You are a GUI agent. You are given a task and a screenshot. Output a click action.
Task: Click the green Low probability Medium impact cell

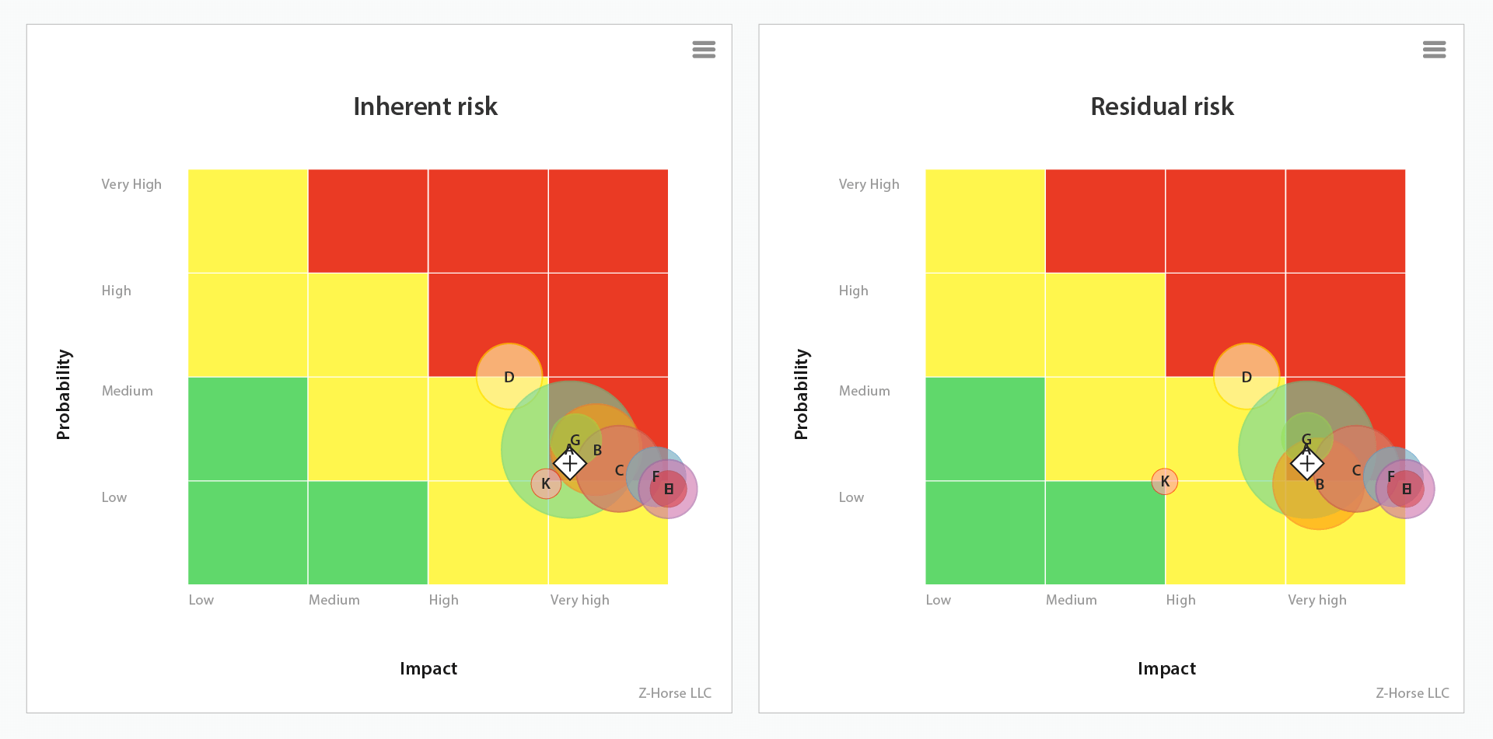coord(366,533)
